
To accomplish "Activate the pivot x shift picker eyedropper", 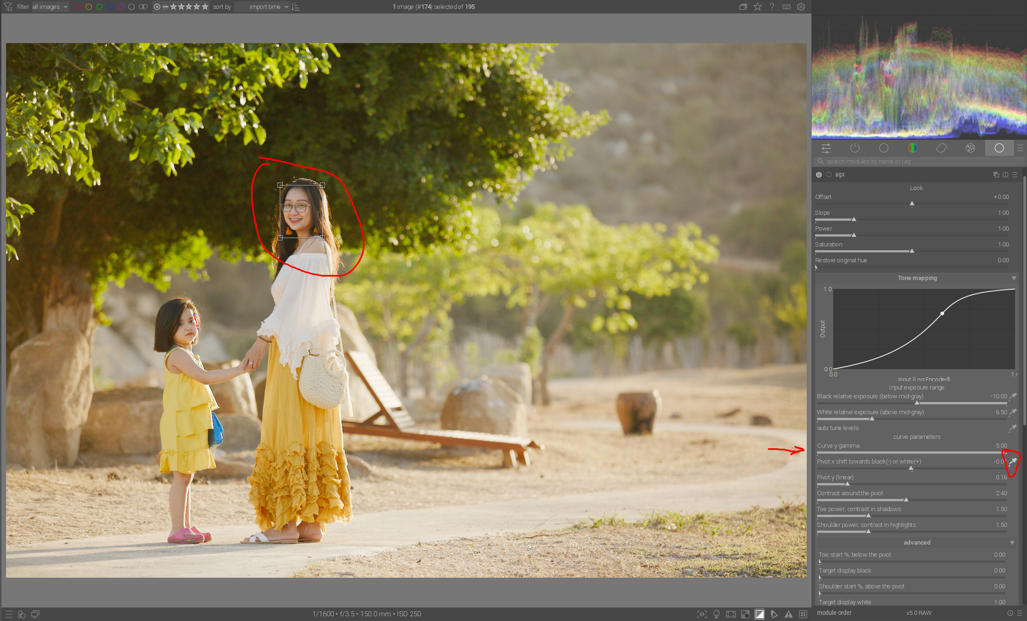I will (1013, 461).
